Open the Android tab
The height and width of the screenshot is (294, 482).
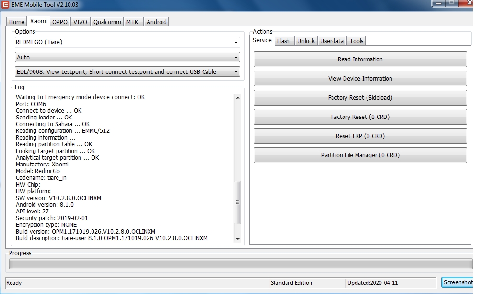click(157, 22)
